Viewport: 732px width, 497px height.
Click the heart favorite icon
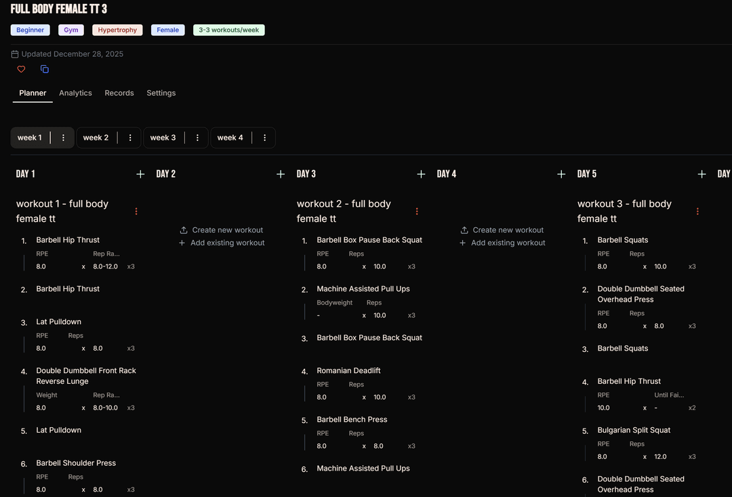[x=21, y=69]
